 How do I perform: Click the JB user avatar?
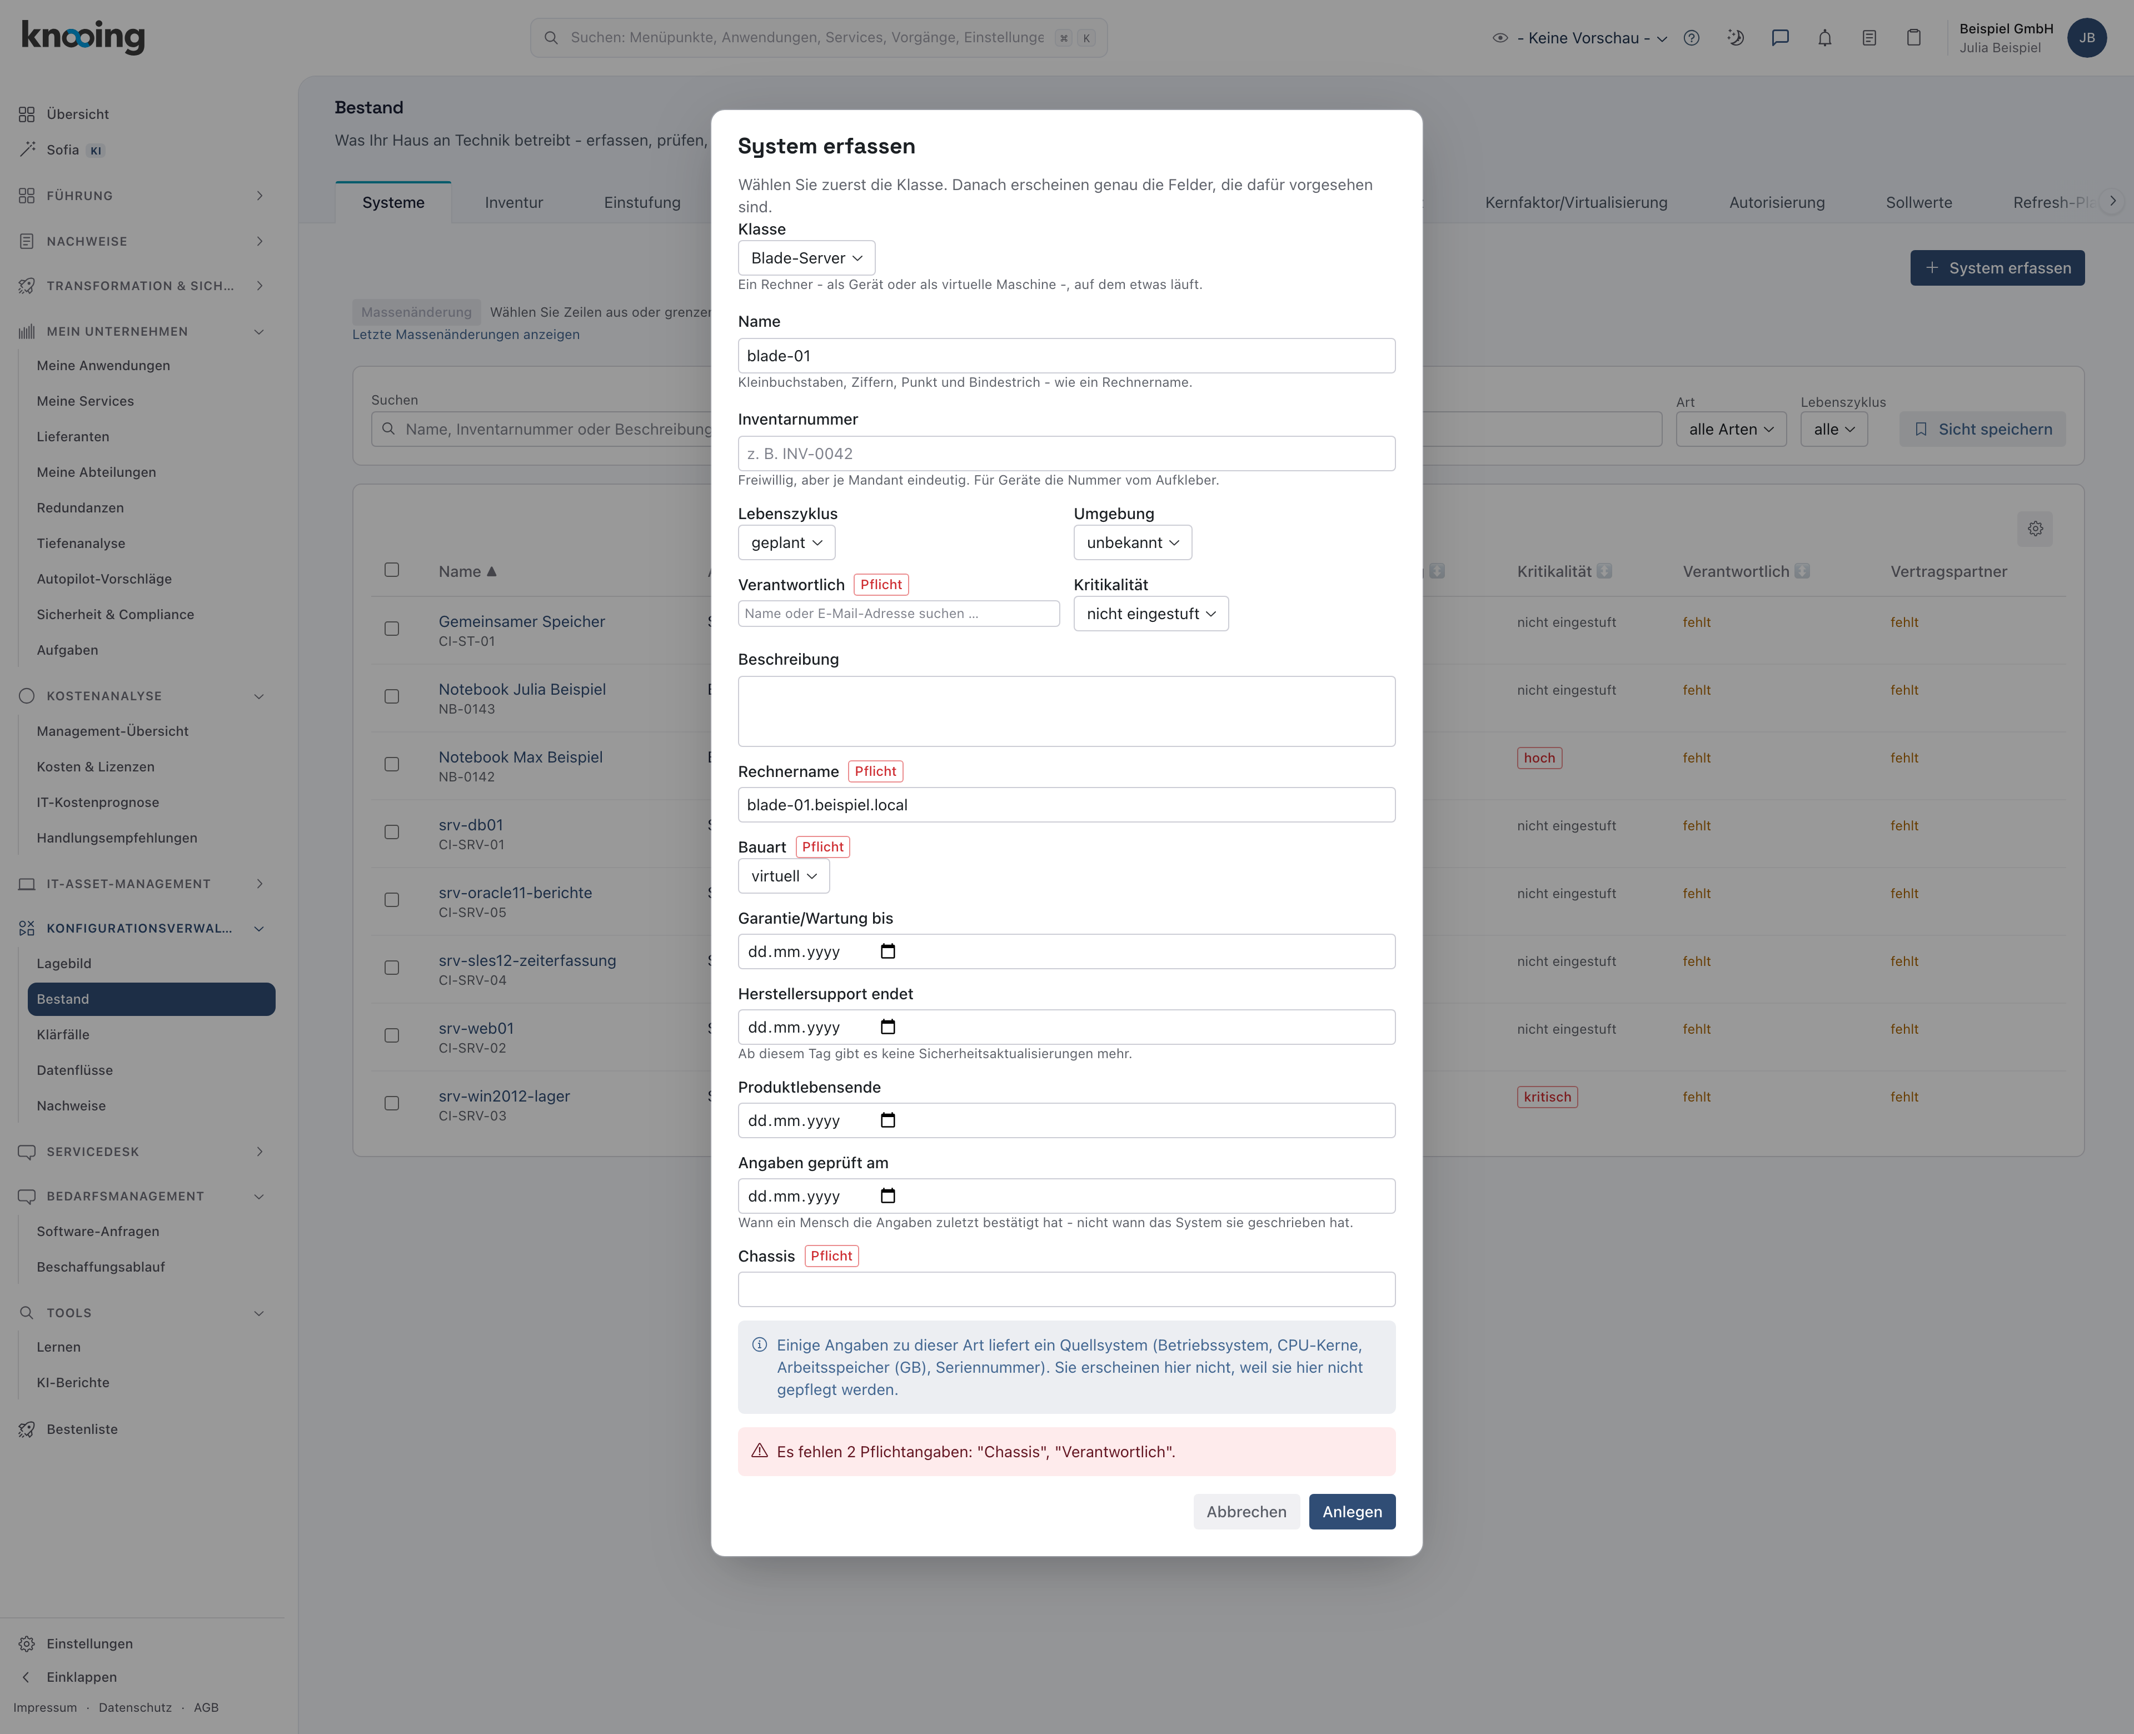[x=2086, y=38]
